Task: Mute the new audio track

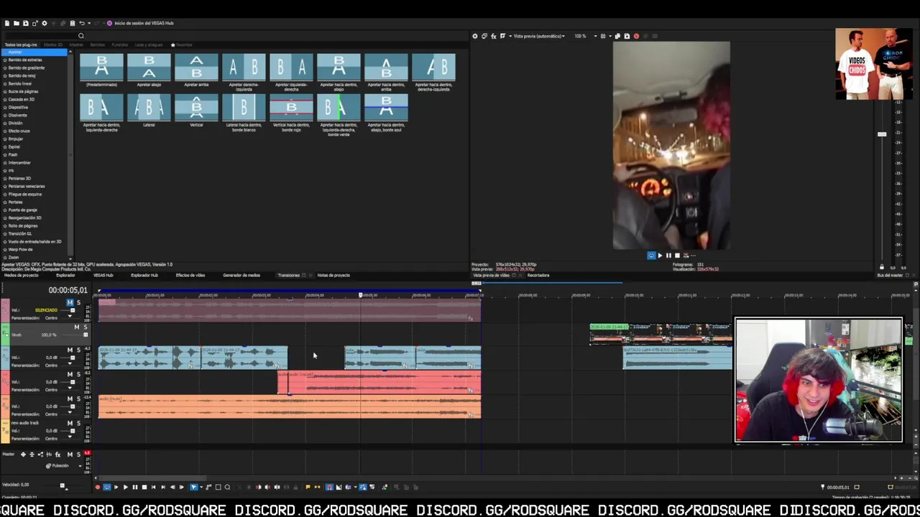Action: click(70, 423)
